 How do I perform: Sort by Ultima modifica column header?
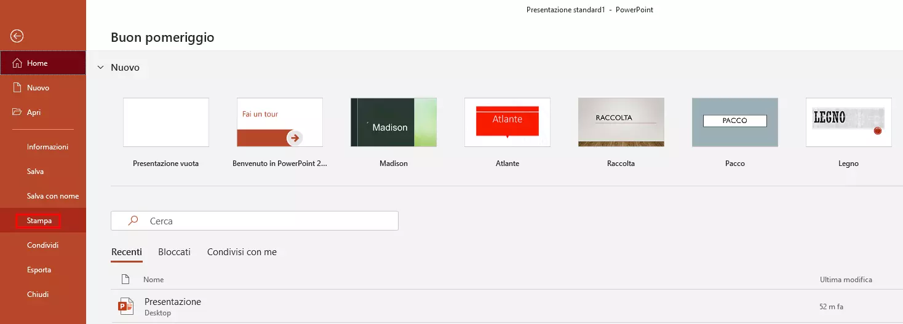pyautogui.click(x=846, y=280)
